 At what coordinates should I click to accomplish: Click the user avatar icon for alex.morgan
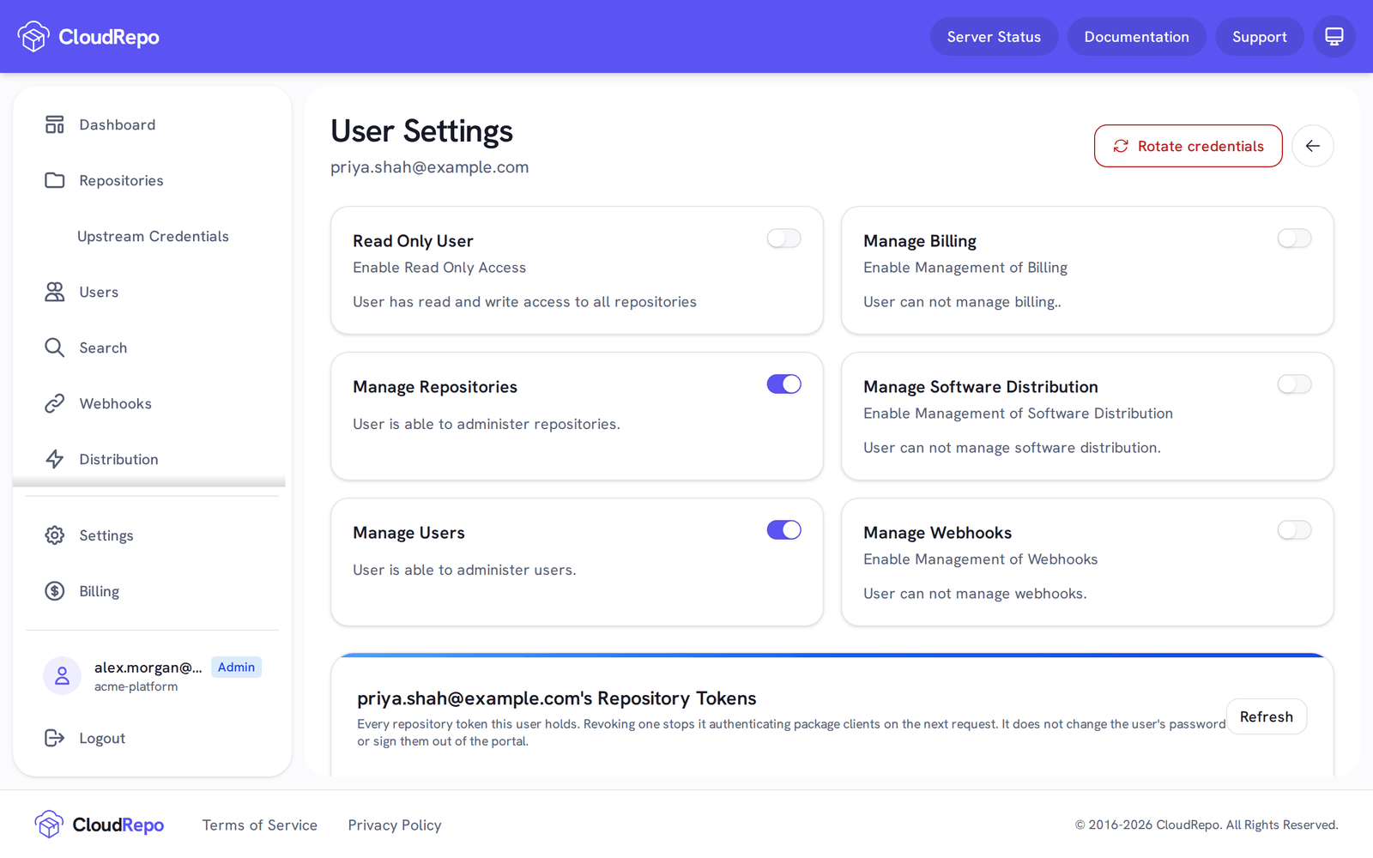pyautogui.click(x=62, y=676)
